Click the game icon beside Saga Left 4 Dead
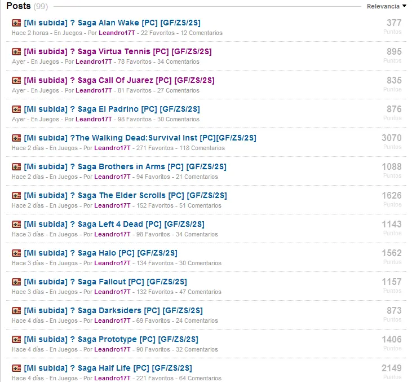The image size is (412, 382). point(16,224)
